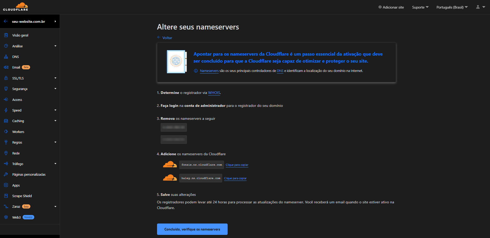Viewport: 490px width, 238px height.
Task: Click the Cloudflare logo in header
Action: [16, 7]
